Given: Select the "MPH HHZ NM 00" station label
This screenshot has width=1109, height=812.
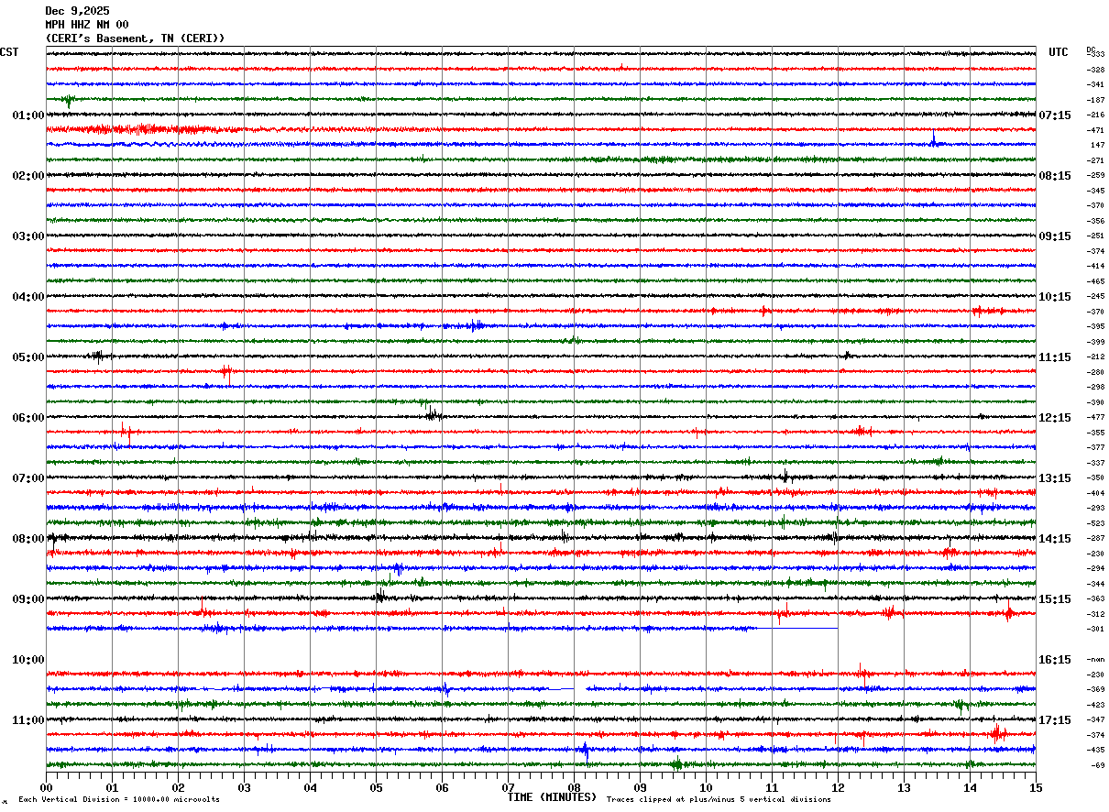Looking at the screenshot, I should tap(87, 25).
